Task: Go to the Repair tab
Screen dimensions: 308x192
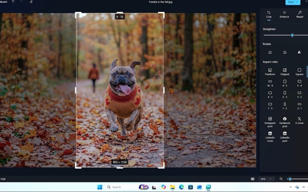Action: (300, 14)
